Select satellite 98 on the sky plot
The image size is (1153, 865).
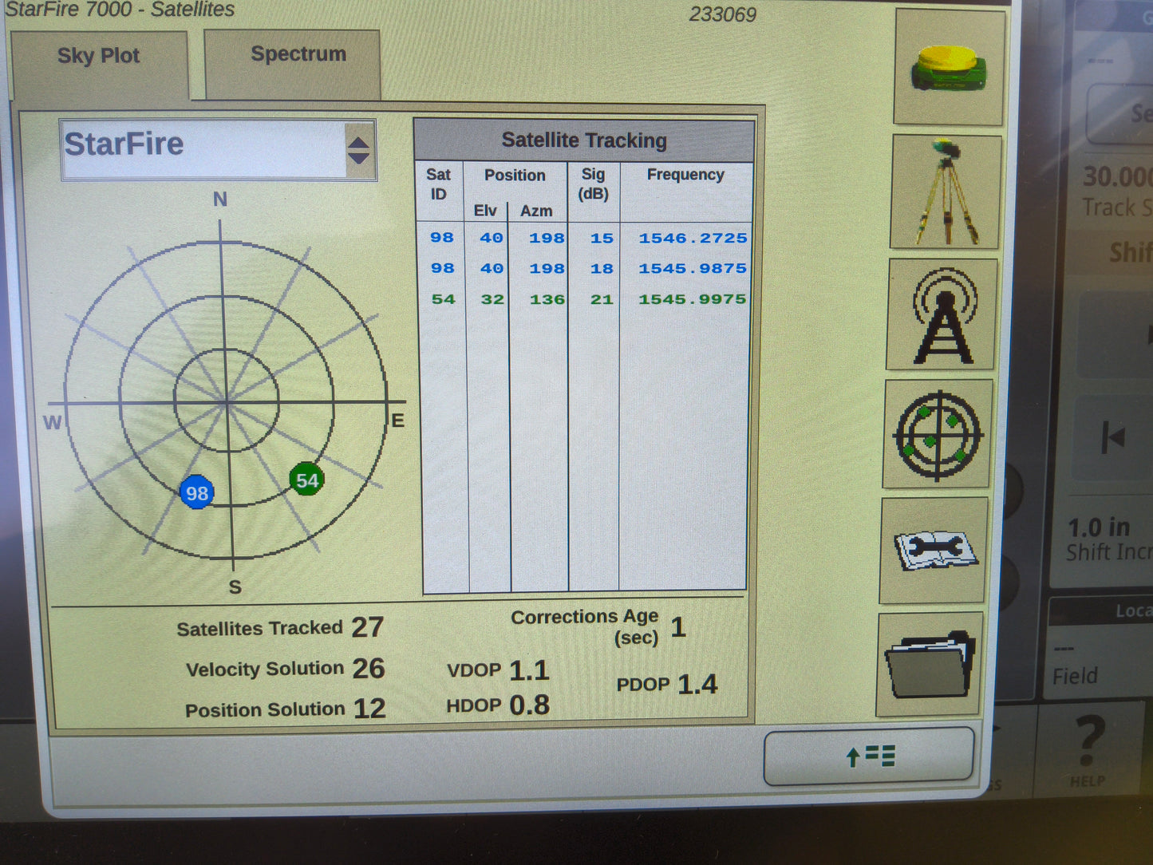tap(196, 493)
